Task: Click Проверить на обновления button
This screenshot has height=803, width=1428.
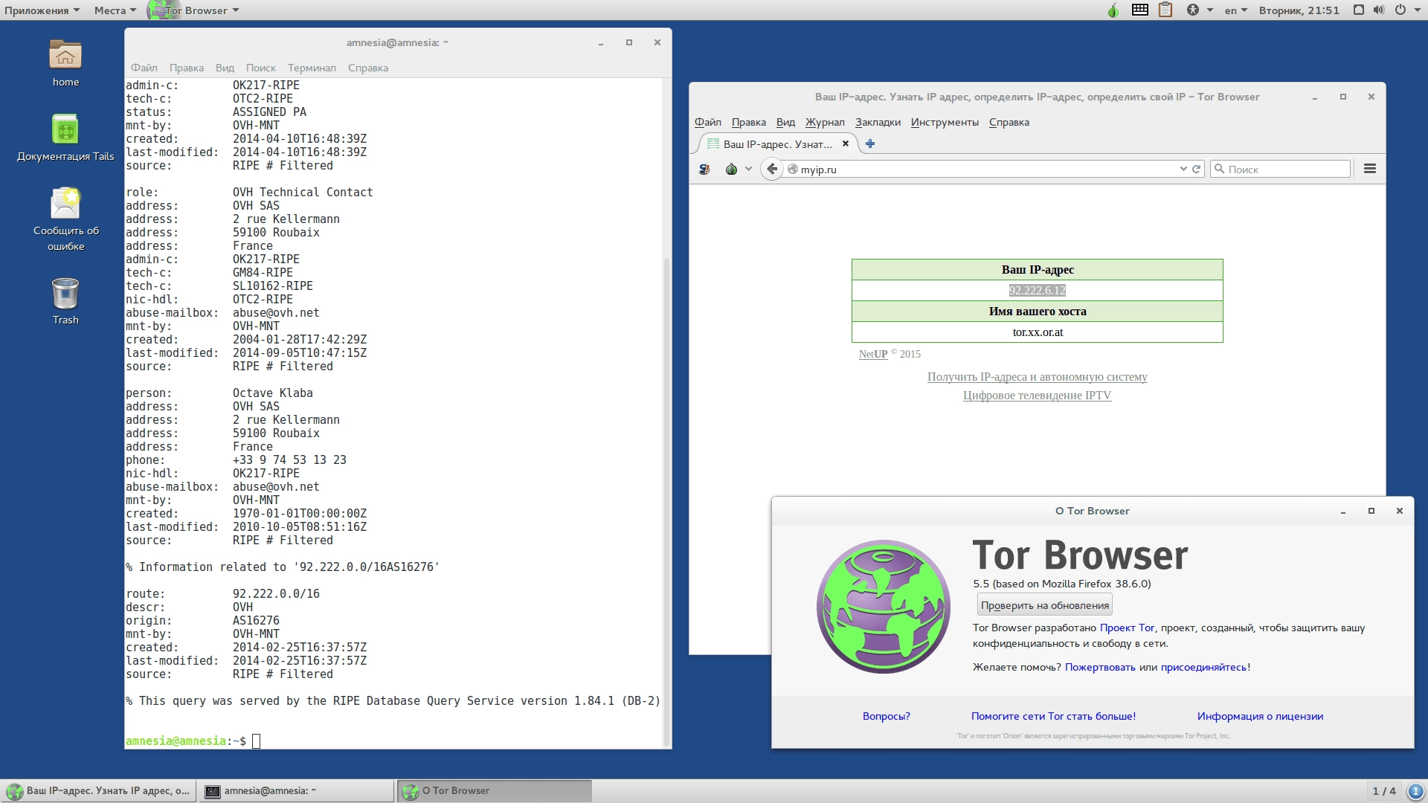Action: [1044, 605]
